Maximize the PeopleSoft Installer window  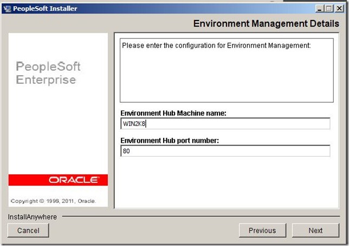[329, 9]
